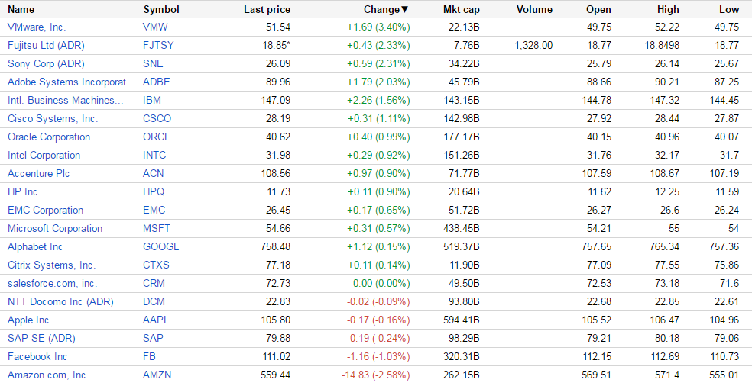Click the Name column header
The image size is (752, 386).
[21, 10]
